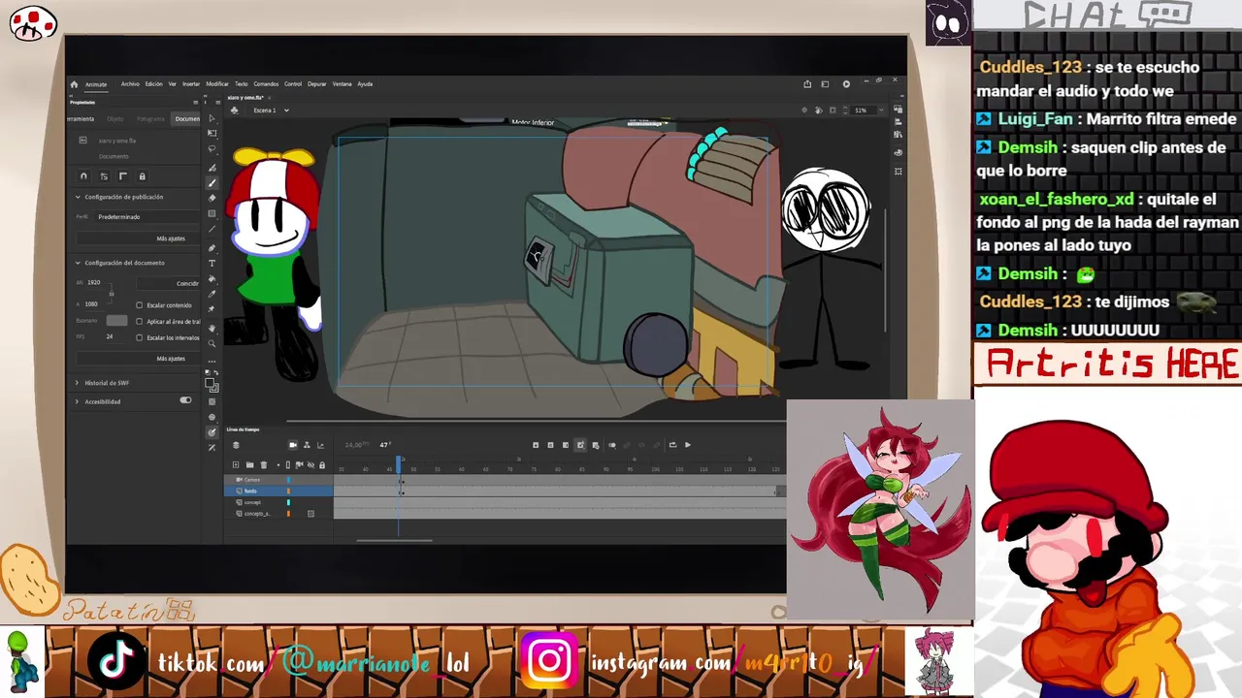Toggle lock all layers icon
The image size is (1242, 698).
pyautogui.click(x=322, y=465)
